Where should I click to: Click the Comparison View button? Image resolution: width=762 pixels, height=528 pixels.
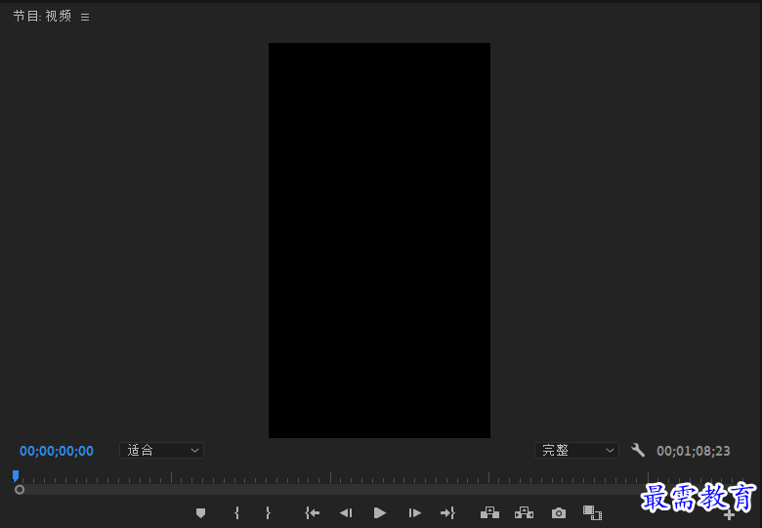(592, 512)
